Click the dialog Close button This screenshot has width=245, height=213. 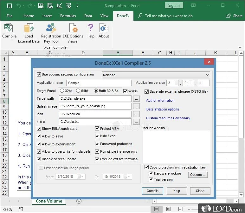point(200,191)
